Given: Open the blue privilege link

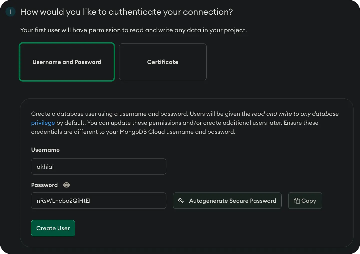Looking at the screenshot, I should 43,123.
